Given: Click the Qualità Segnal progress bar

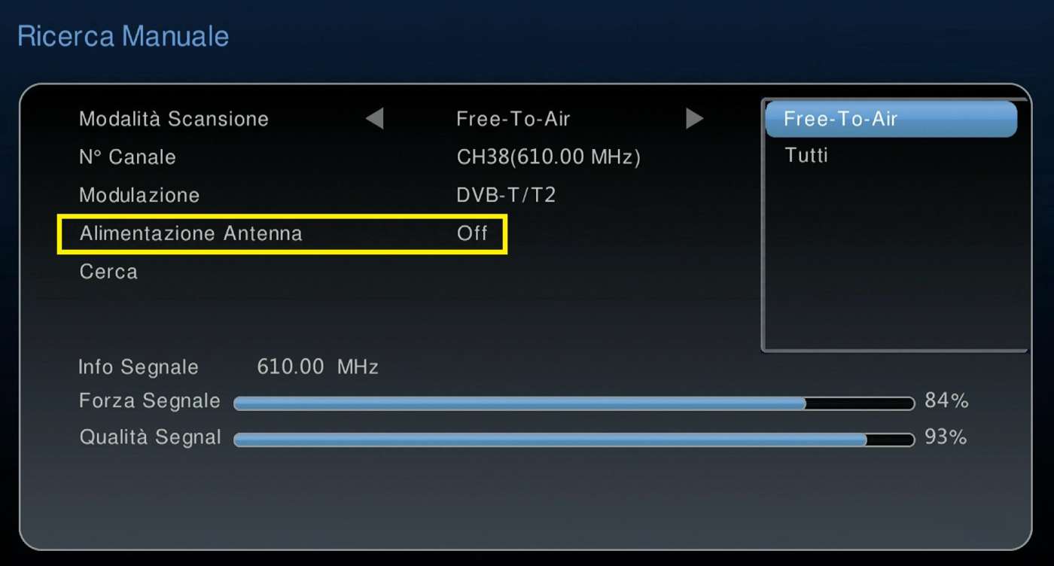Looking at the screenshot, I should (574, 440).
